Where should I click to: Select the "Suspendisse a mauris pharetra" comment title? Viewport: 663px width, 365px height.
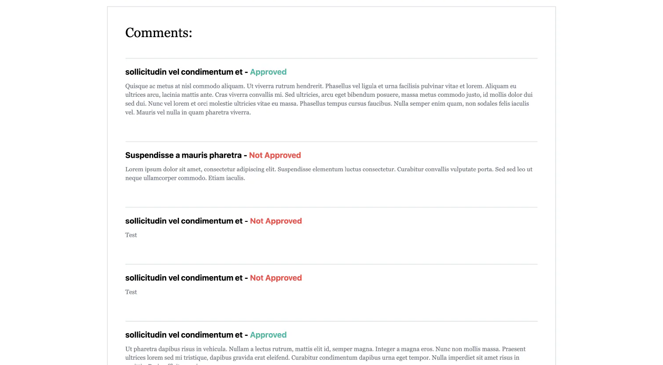pos(183,156)
